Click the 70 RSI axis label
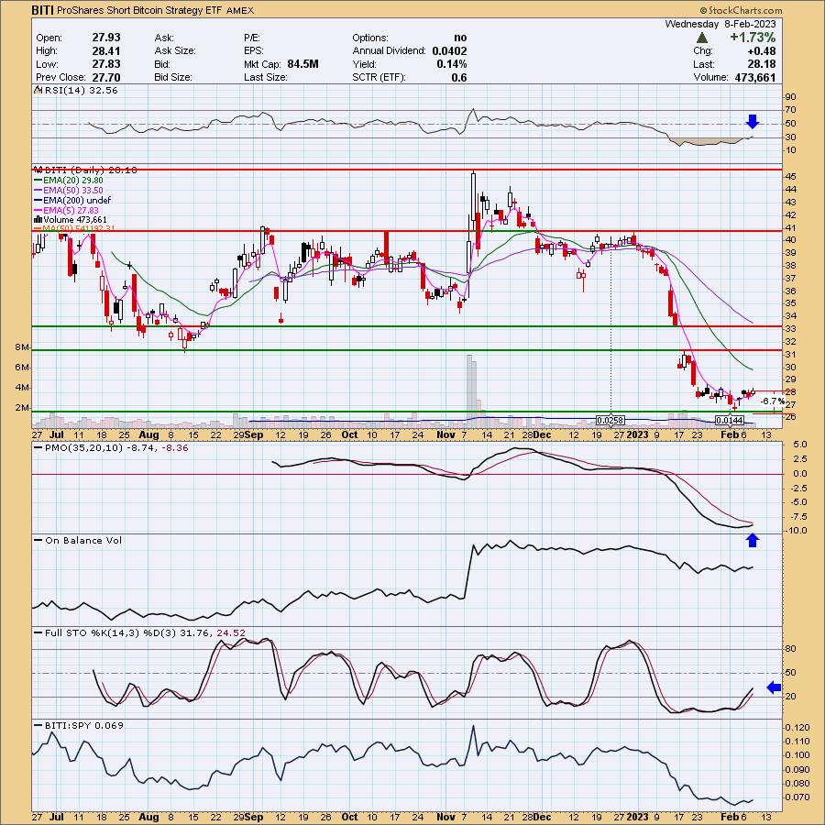 click(791, 110)
